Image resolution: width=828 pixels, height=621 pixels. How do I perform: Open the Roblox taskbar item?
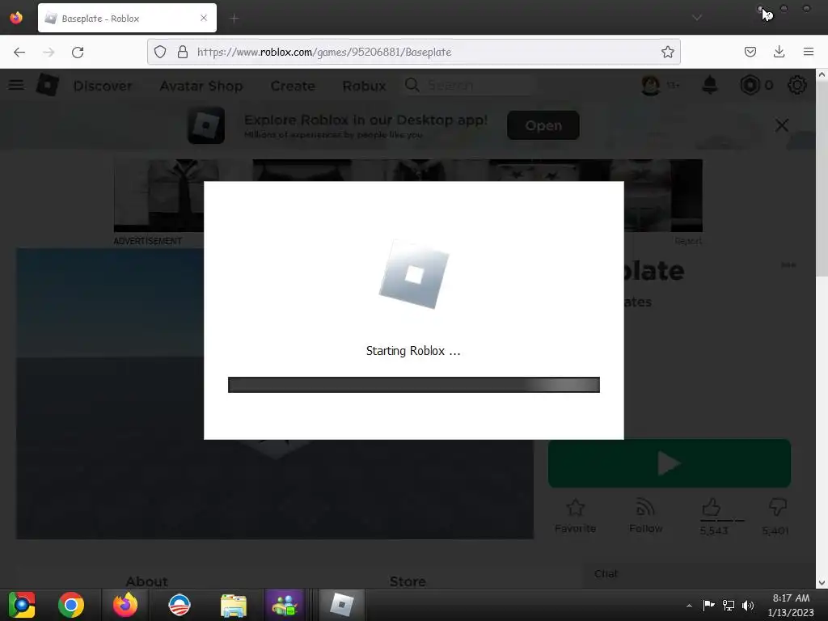[342, 605]
